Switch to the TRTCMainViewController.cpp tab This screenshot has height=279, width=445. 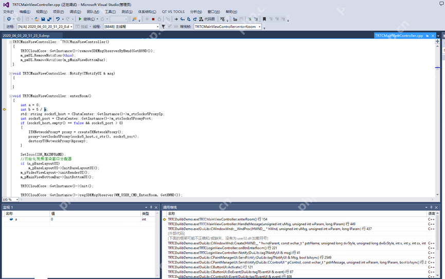coord(399,36)
